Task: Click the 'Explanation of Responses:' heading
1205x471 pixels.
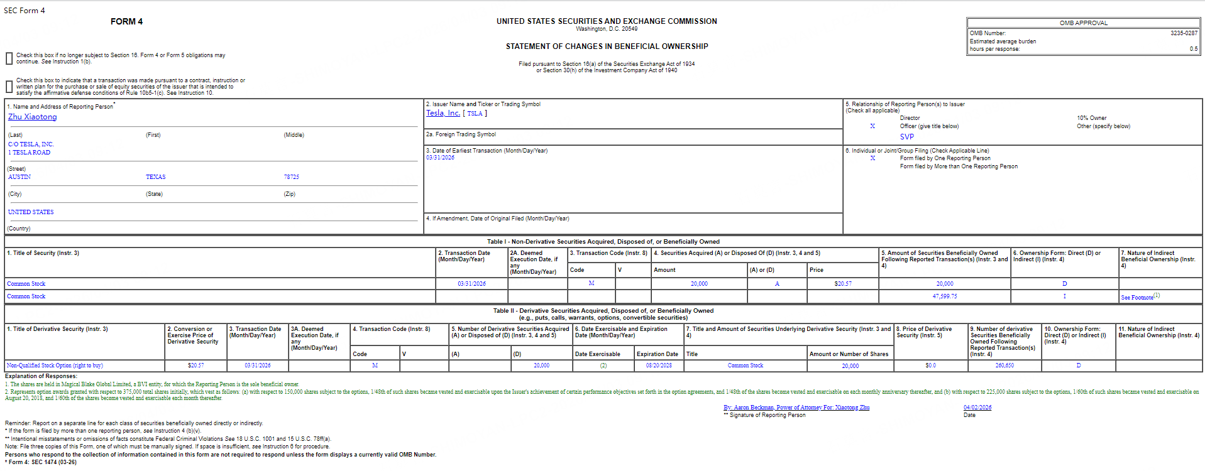Action: click(41, 376)
